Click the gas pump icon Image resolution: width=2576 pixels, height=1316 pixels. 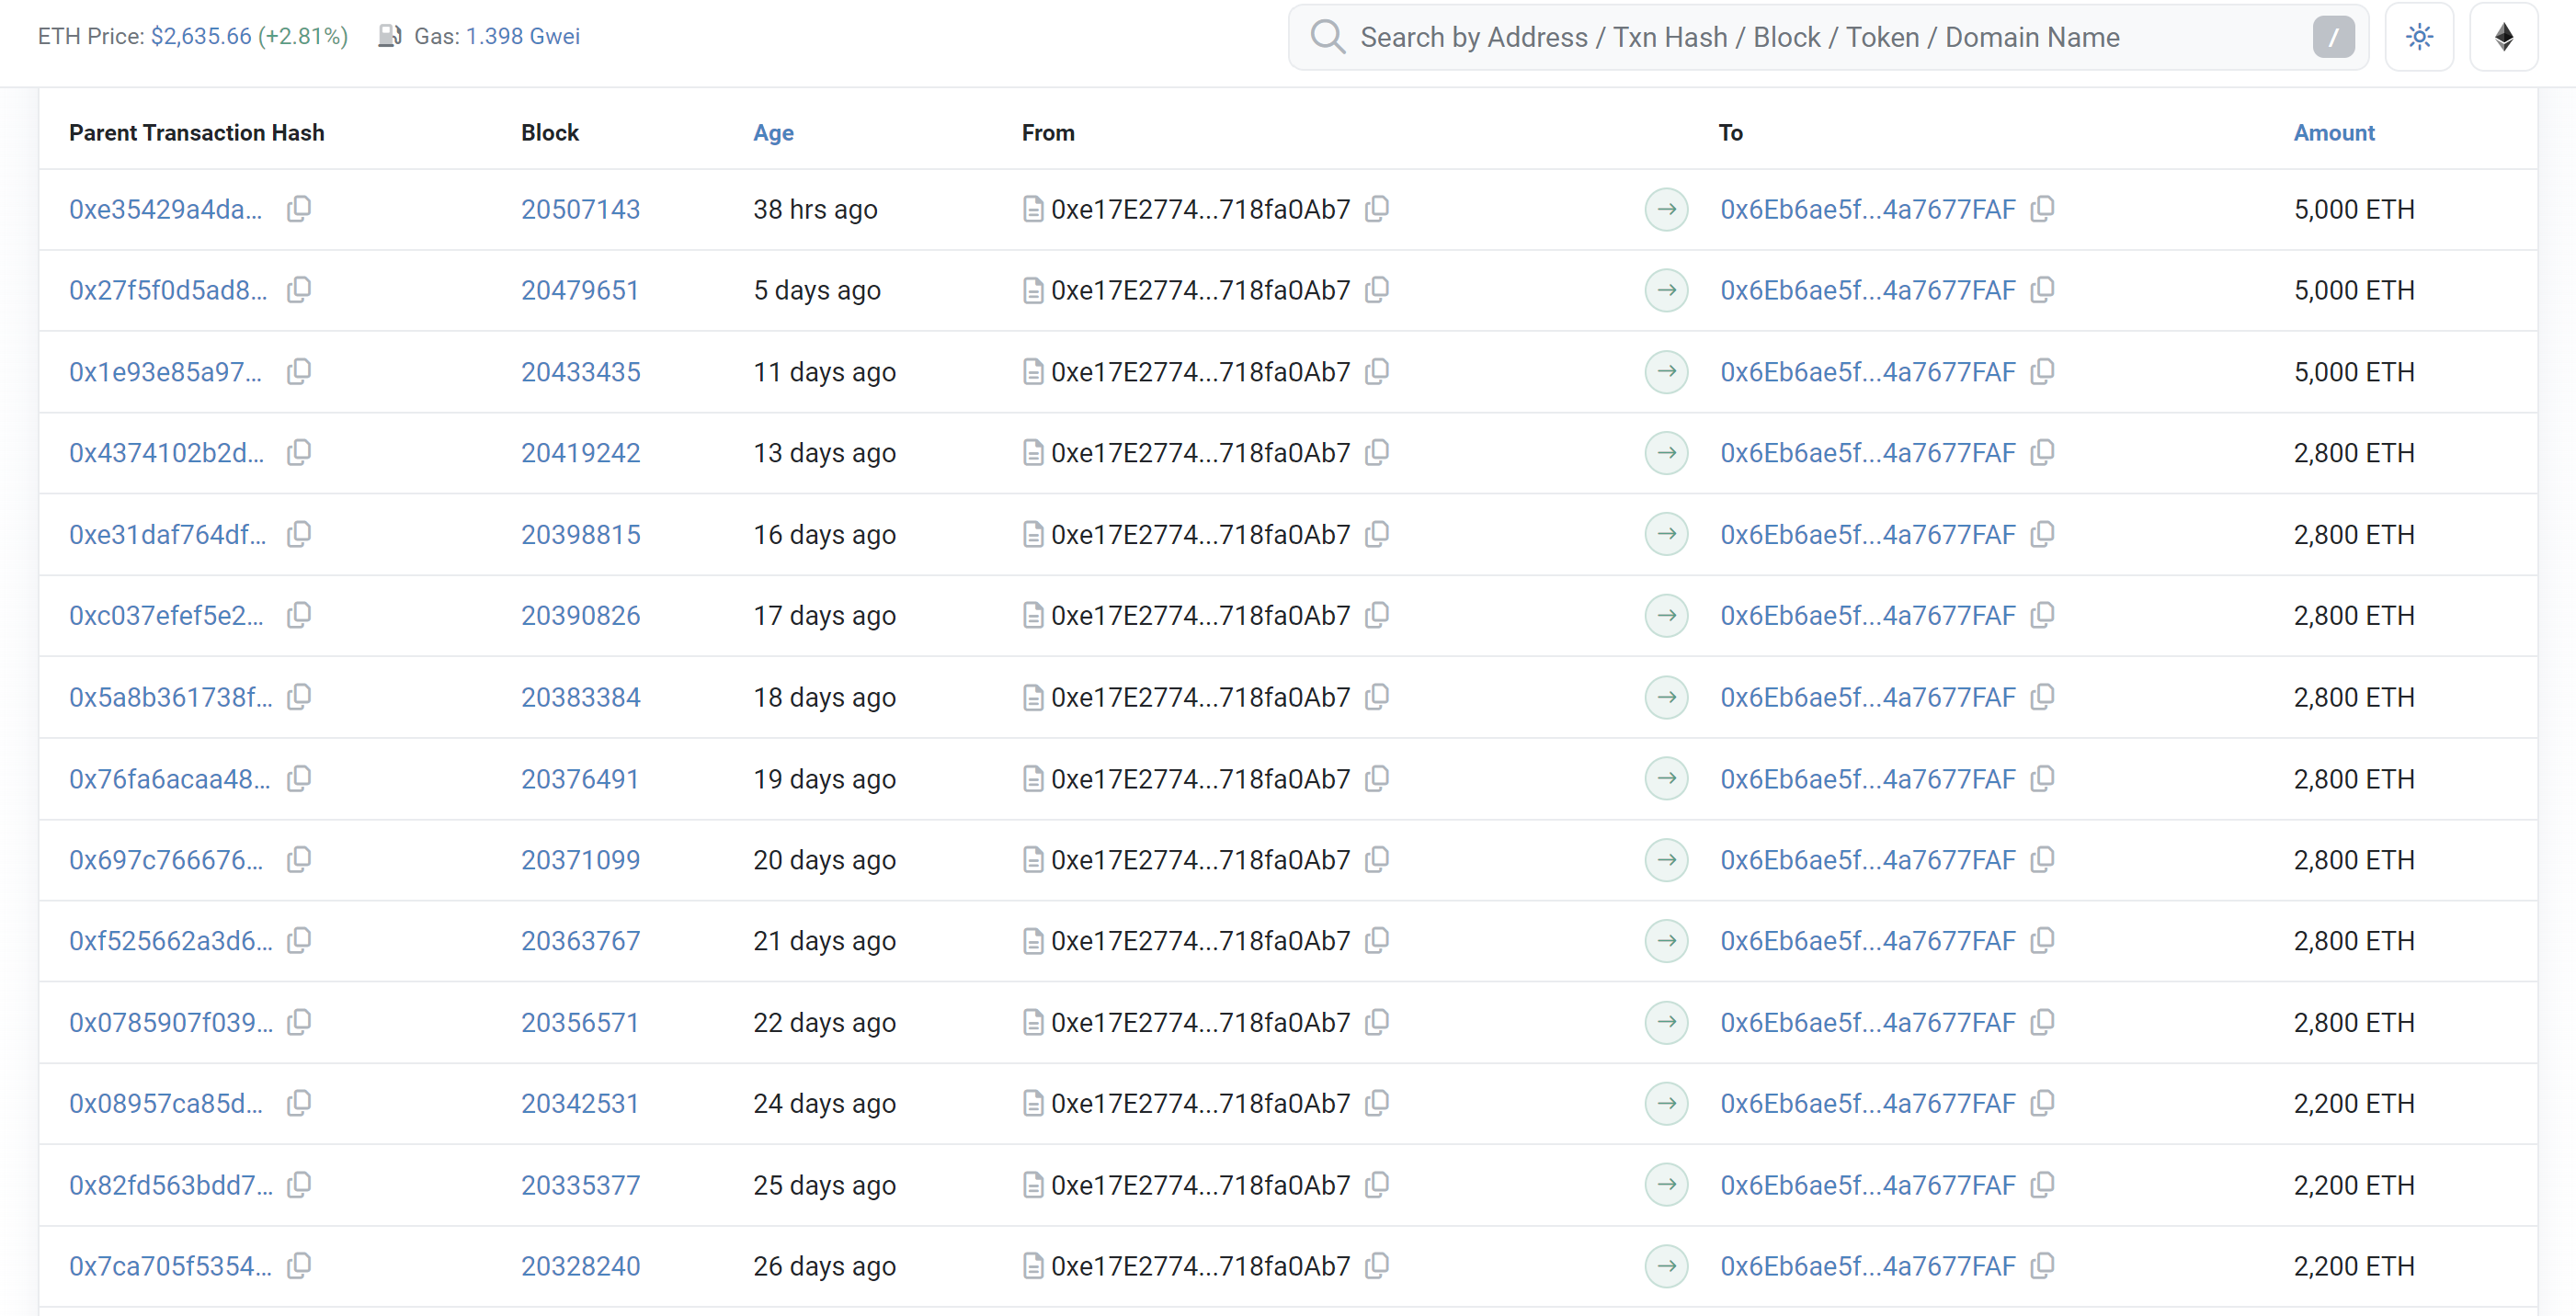[389, 37]
